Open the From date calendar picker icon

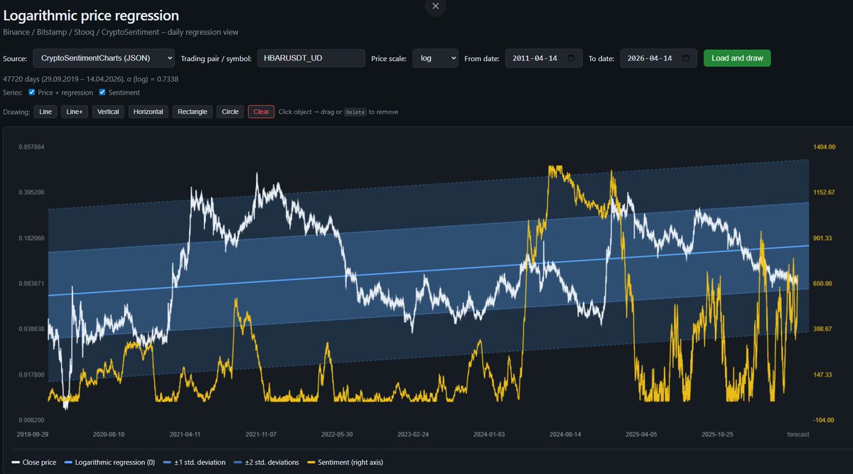coord(572,58)
